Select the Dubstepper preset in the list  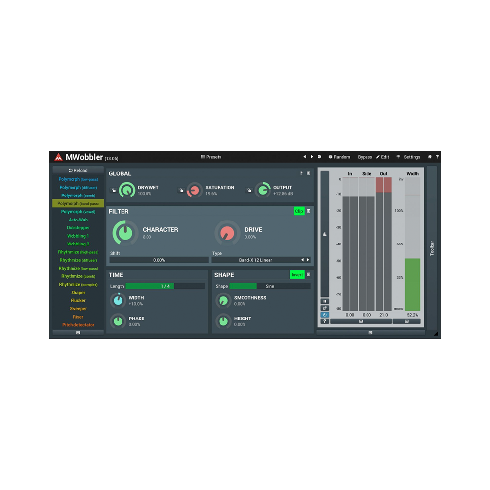(x=78, y=228)
